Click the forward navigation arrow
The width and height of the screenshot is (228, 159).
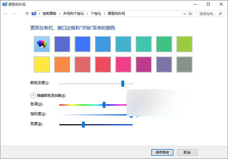(13, 14)
